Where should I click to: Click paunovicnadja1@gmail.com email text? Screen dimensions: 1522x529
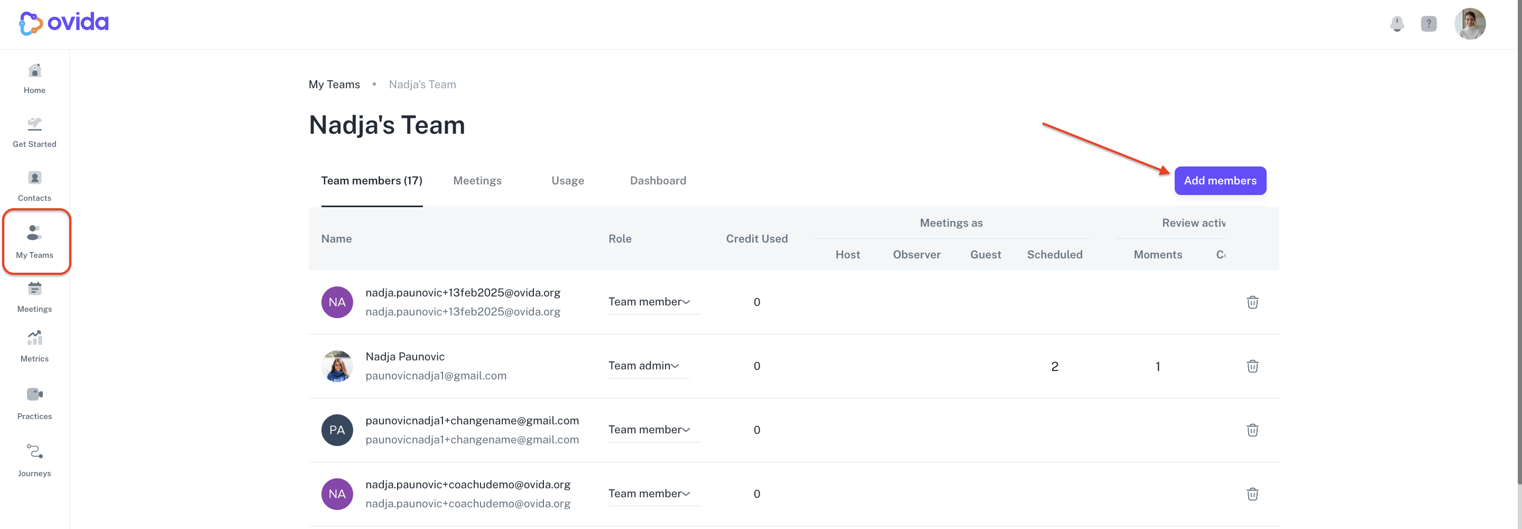click(x=436, y=376)
